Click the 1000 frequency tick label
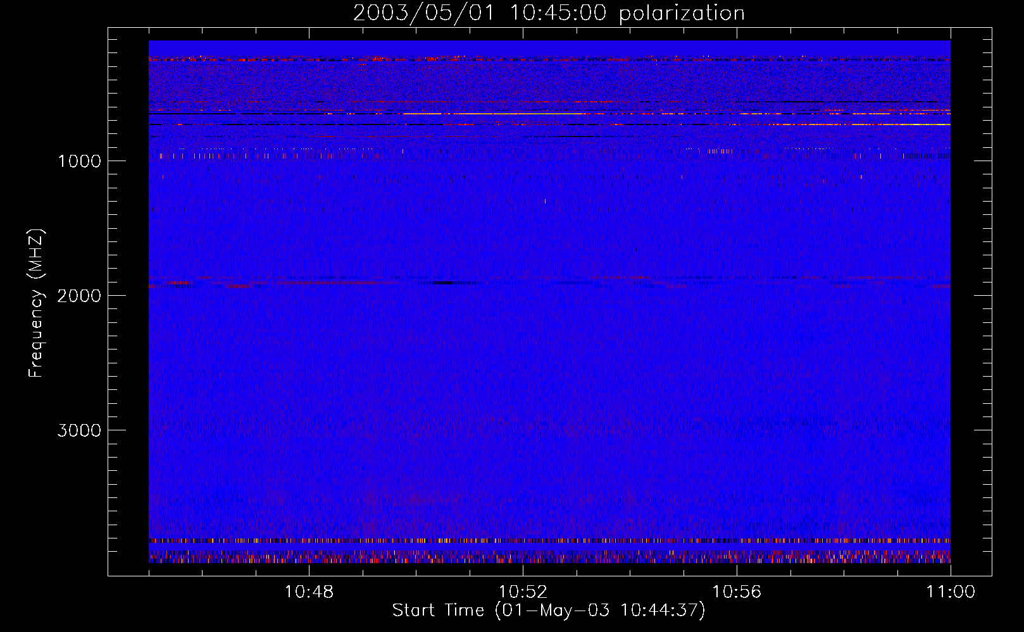 79,161
